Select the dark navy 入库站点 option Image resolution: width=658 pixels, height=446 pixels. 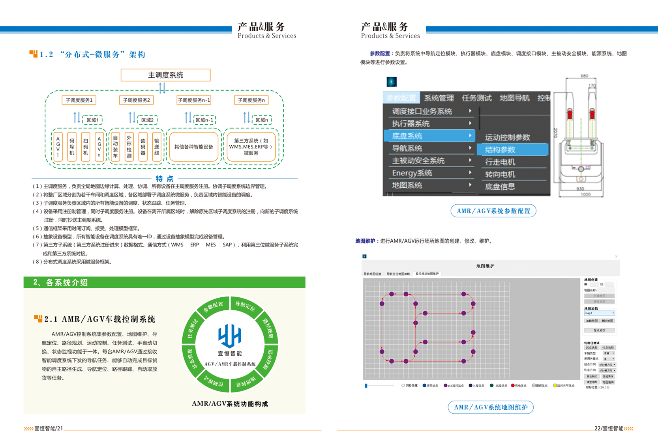(x=470, y=385)
